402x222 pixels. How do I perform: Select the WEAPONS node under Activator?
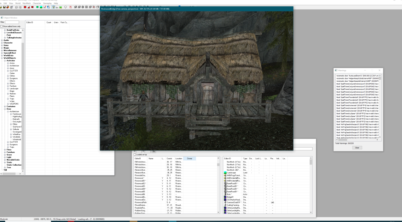click(14, 104)
